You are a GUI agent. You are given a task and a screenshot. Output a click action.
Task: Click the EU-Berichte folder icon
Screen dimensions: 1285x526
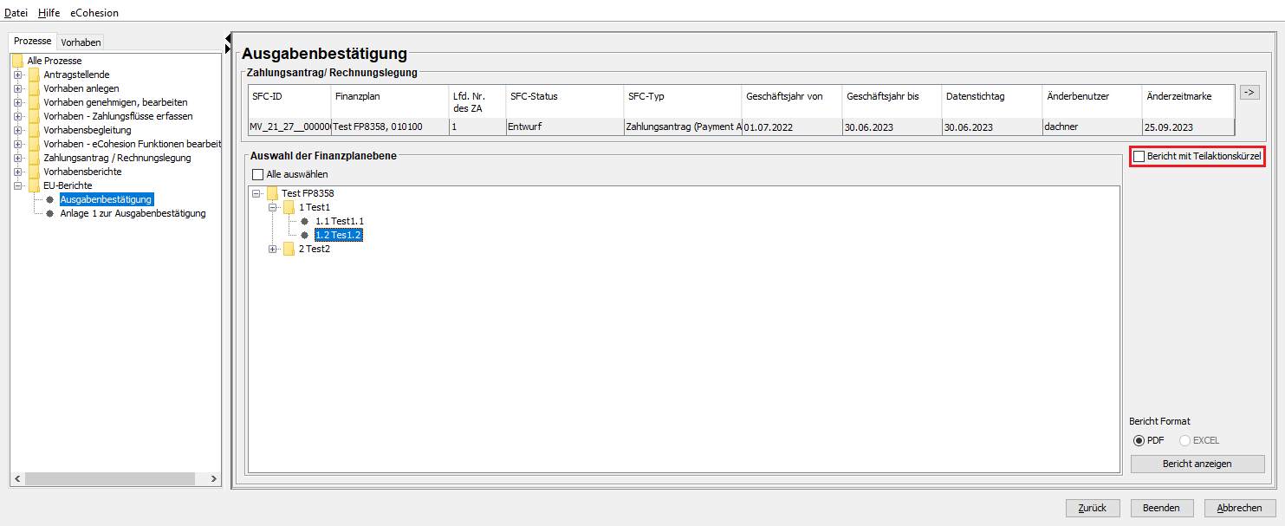(x=34, y=185)
